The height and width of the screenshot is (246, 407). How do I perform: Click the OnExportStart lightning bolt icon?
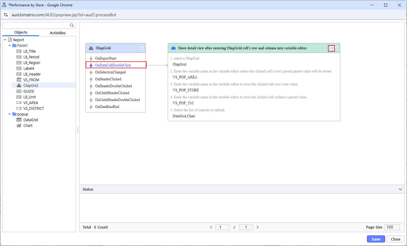tap(91, 58)
